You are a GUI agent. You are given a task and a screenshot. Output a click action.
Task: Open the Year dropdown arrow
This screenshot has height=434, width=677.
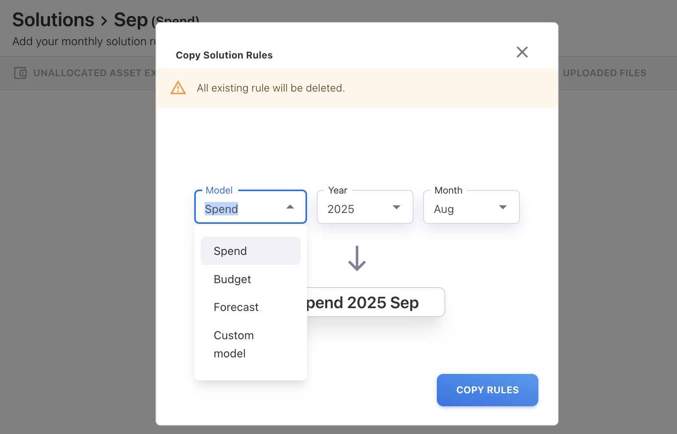(x=396, y=207)
